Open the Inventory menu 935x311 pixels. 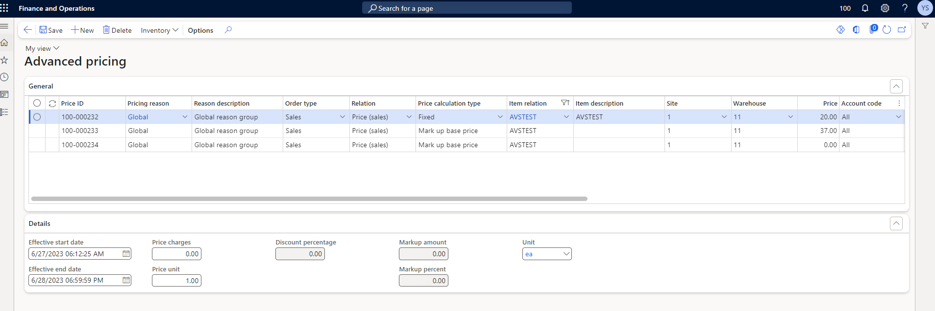click(x=159, y=30)
